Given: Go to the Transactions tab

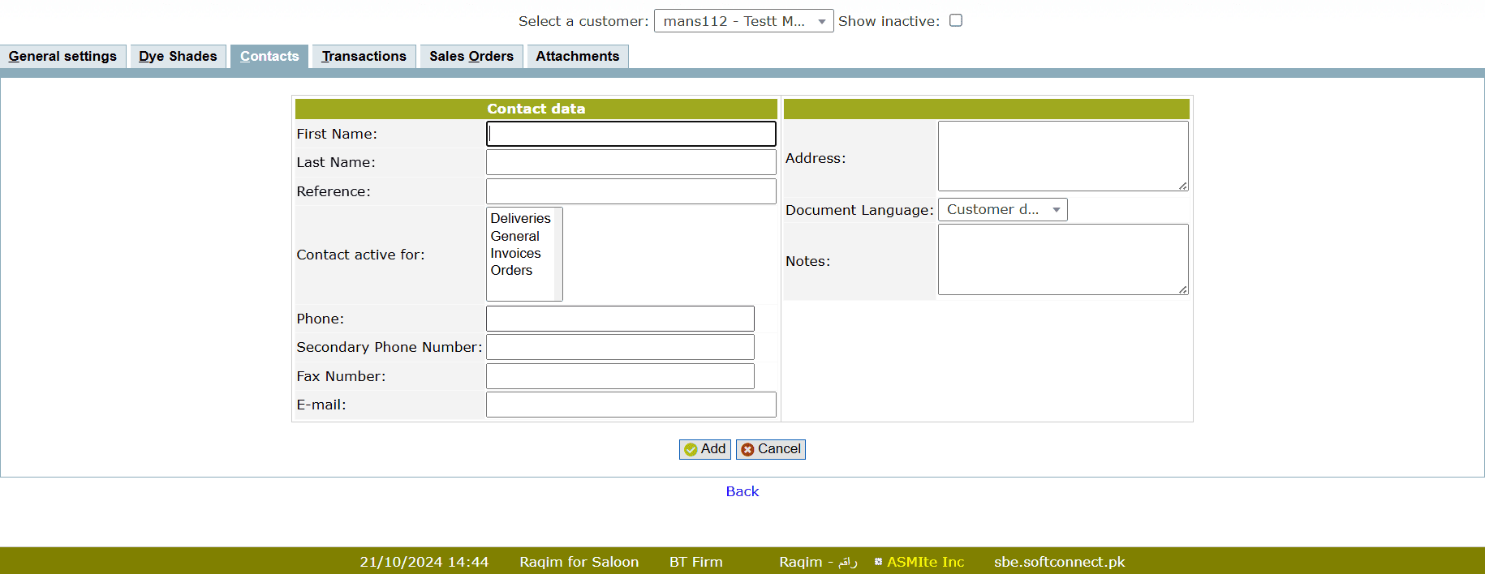Looking at the screenshot, I should pyautogui.click(x=364, y=56).
